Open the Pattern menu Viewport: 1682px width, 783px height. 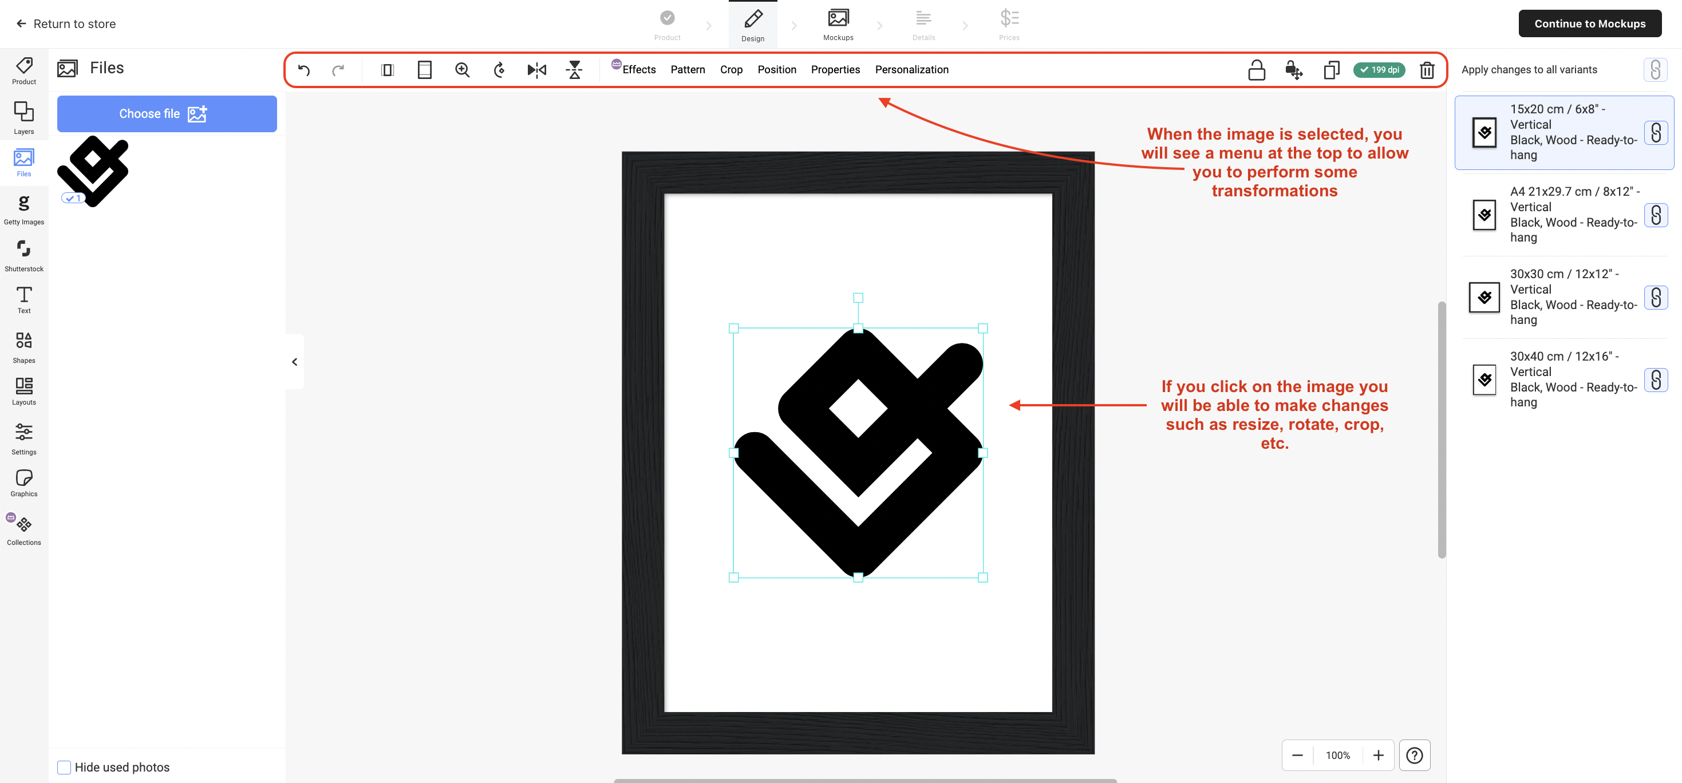point(688,70)
